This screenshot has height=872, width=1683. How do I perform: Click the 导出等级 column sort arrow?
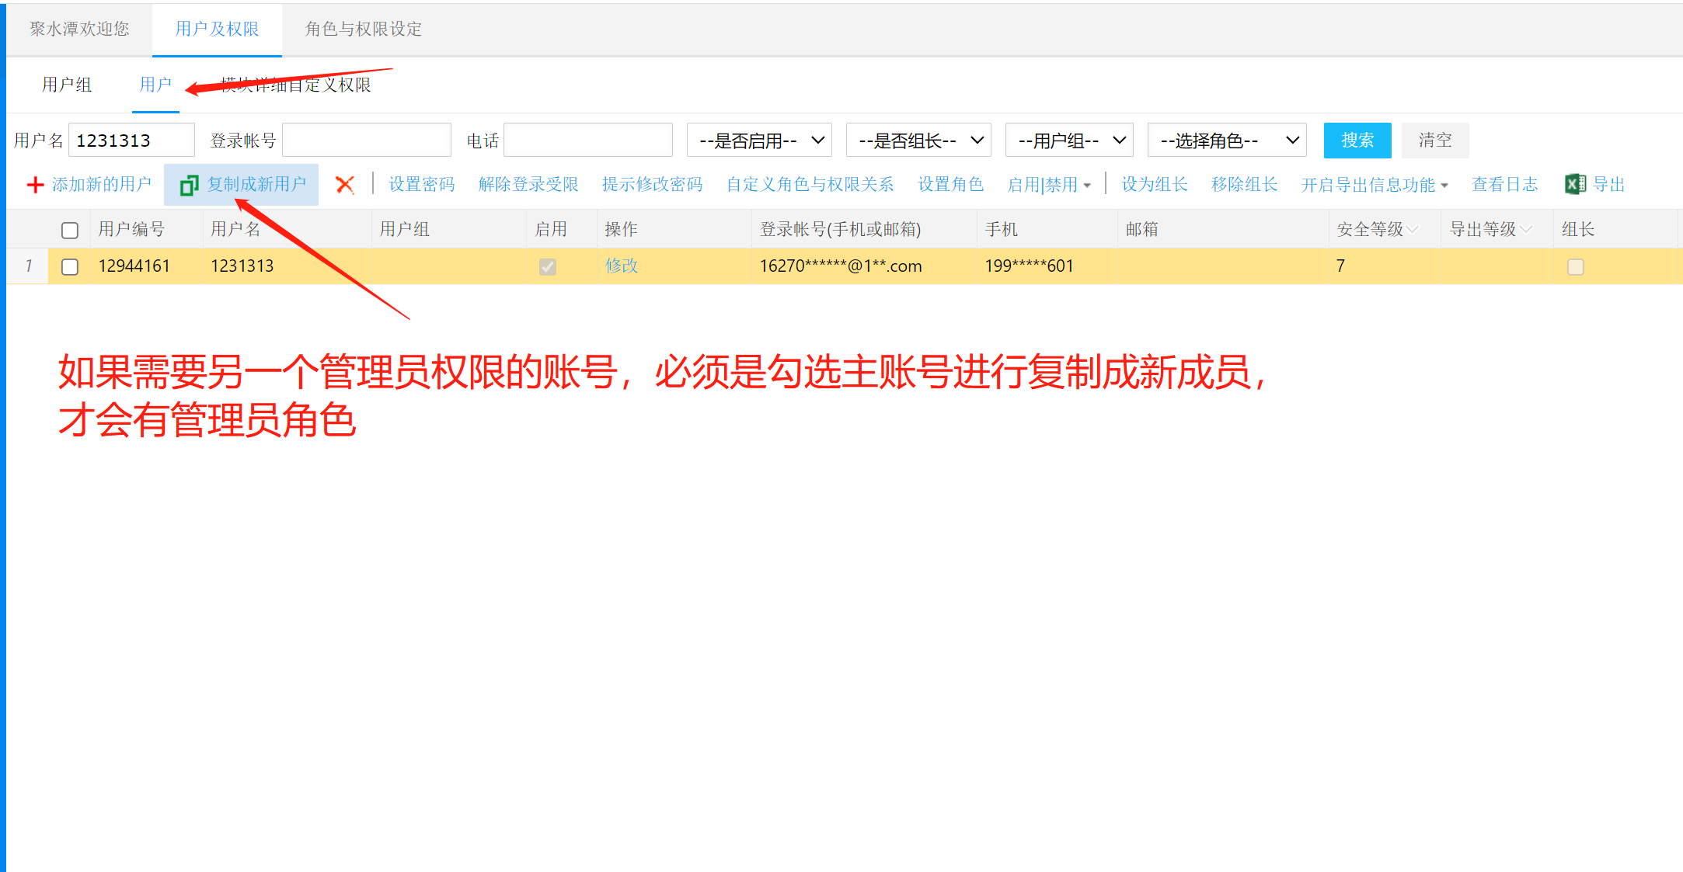pos(1526,229)
